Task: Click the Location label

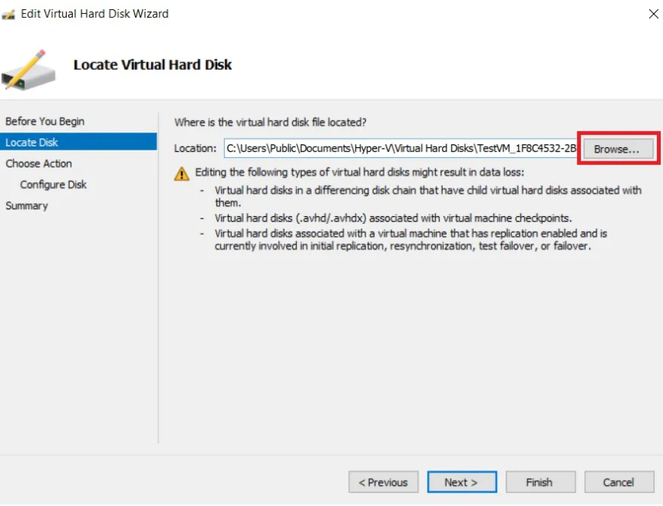Action: pos(195,148)
